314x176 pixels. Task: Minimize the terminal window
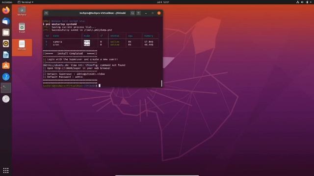click(146, 13)
